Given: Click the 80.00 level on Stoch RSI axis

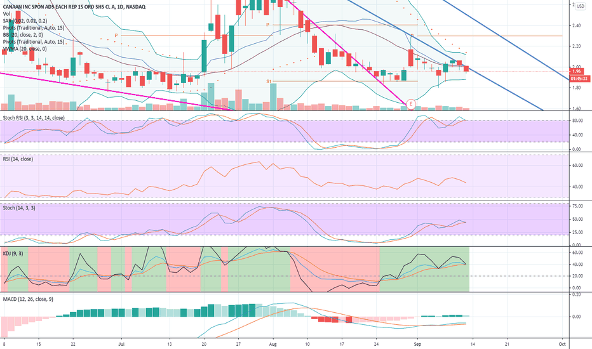Looking at the screenshot, I should (x=577, y=121).
